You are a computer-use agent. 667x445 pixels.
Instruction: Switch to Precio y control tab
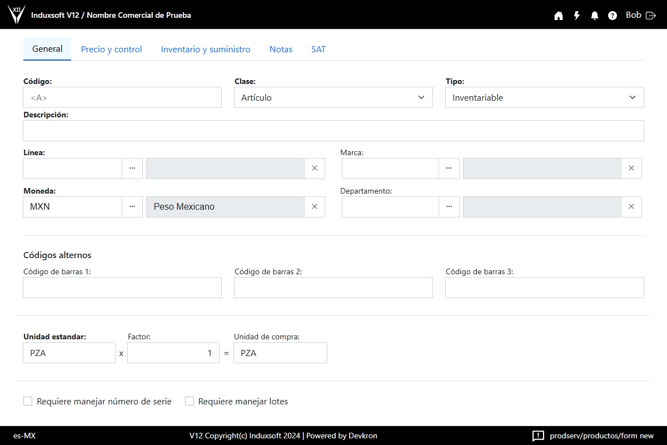(x=111, y=49)
